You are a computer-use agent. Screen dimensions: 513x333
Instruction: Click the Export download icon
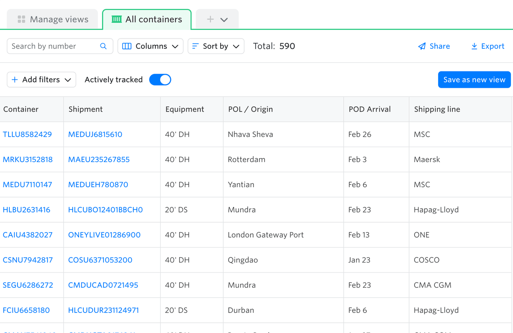474,46
